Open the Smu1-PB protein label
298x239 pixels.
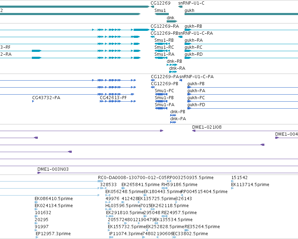click(x=164, y=98)
